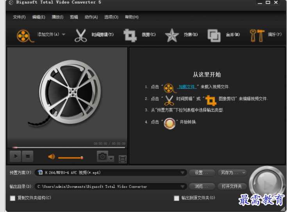Open the 剪辑 menu

point(74,17)
